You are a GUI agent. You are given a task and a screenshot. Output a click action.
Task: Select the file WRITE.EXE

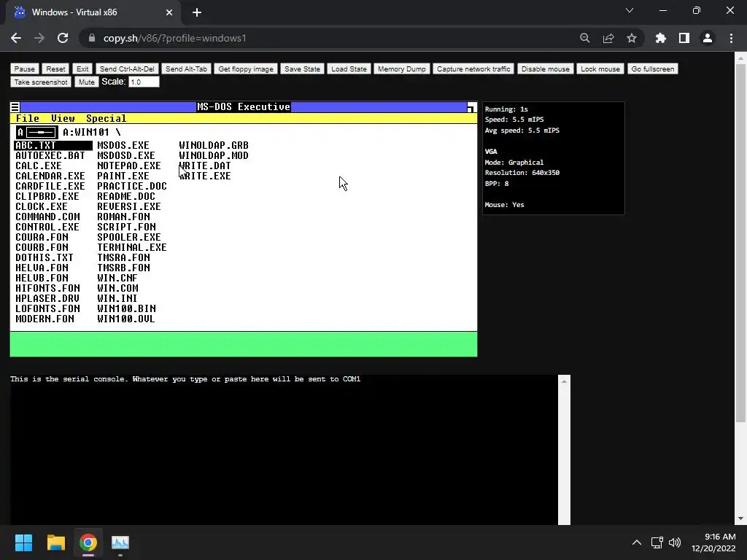(205, 176)
